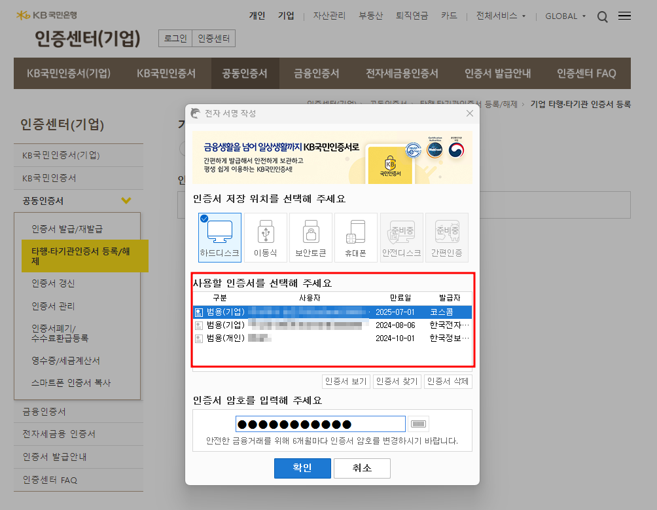Open 인증서 발급/재발급 in the sidebar
The image size is (657, 510).
(67, 228)
